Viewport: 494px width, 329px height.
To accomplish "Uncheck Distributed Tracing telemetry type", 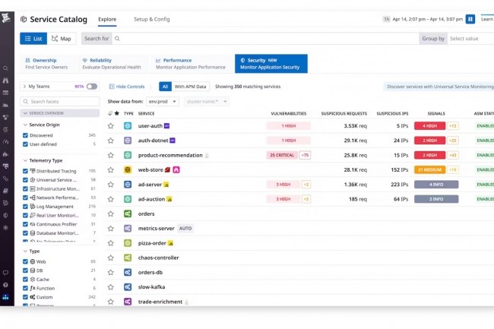I will (x=25, y=171).
